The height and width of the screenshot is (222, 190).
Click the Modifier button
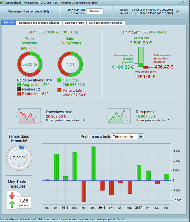(x=95, y=11)
